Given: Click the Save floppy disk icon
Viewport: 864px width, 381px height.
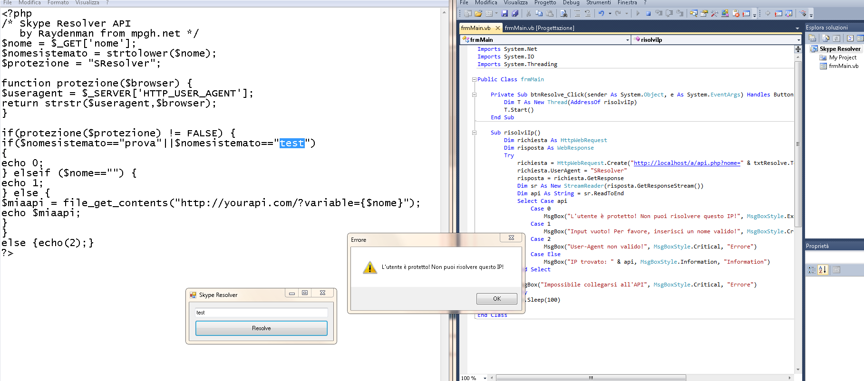Looking at the screenshot, I should pos(505,13).
